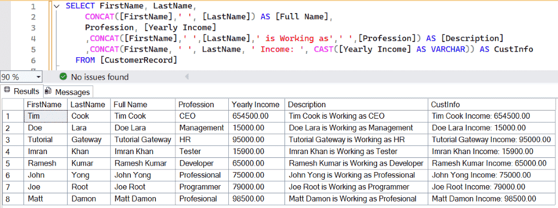Click the cell 'Tutorial Gateway' in Full Name

click(143, 140)
